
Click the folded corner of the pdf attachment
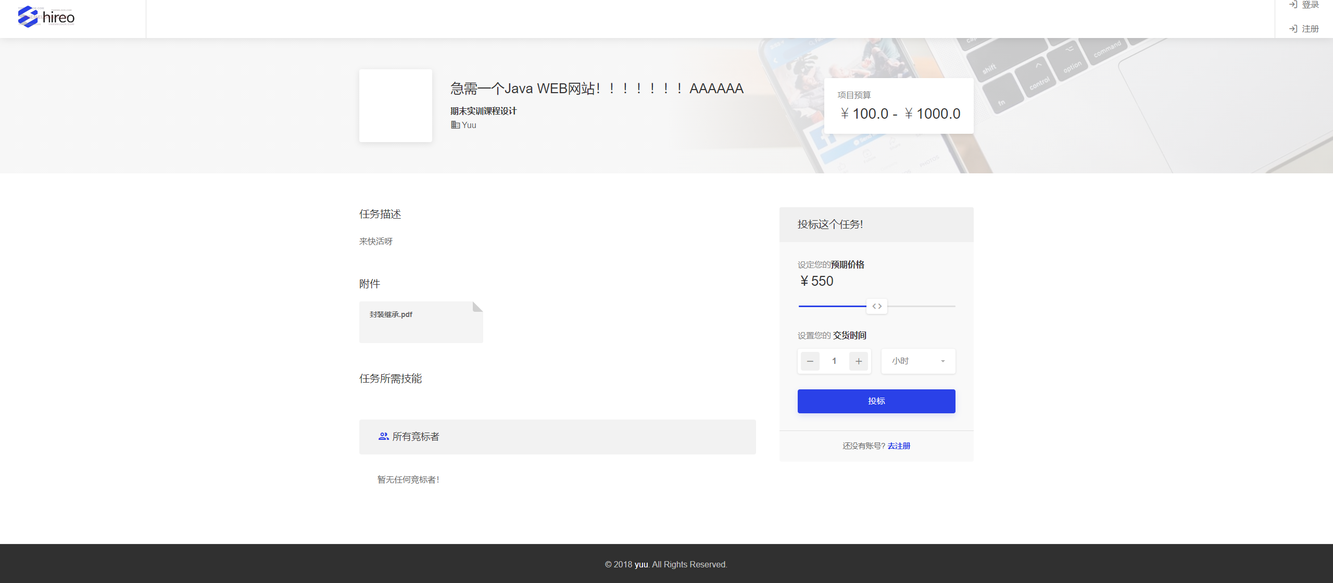pyautogui.click(x=477, y=307)
